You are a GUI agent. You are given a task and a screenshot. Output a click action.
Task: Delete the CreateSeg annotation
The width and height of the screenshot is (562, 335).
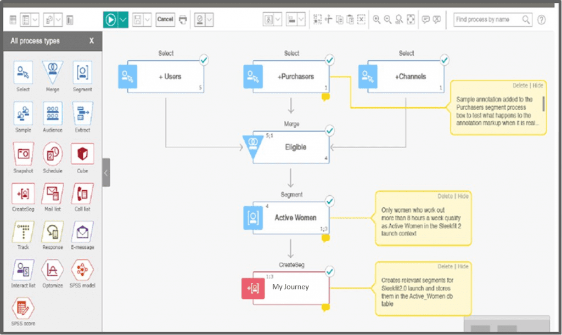point(445,266)
